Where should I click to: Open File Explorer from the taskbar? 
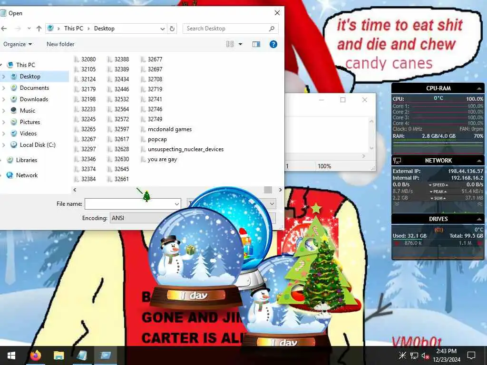pyautogui.click(x=58, y=355)
